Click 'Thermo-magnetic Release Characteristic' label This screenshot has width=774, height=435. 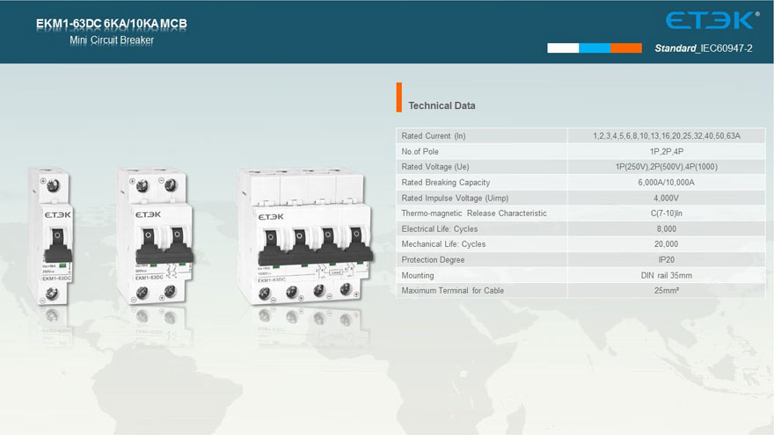click(474, 213)
